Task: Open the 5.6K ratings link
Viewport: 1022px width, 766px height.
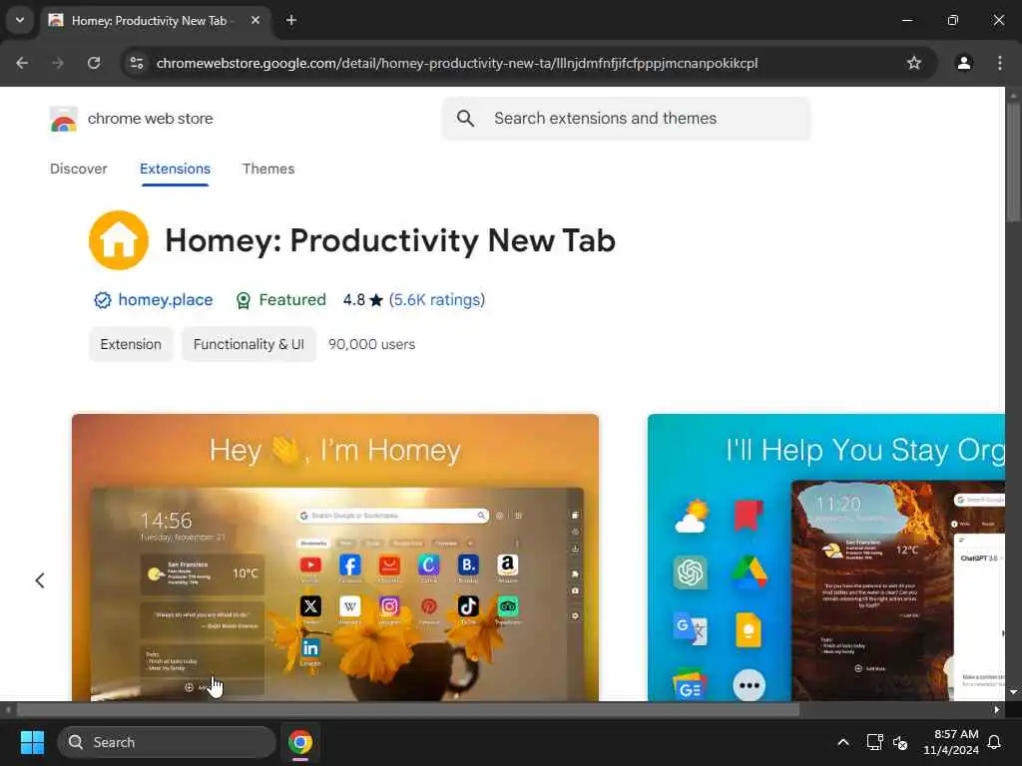Action: click(437, 299)
